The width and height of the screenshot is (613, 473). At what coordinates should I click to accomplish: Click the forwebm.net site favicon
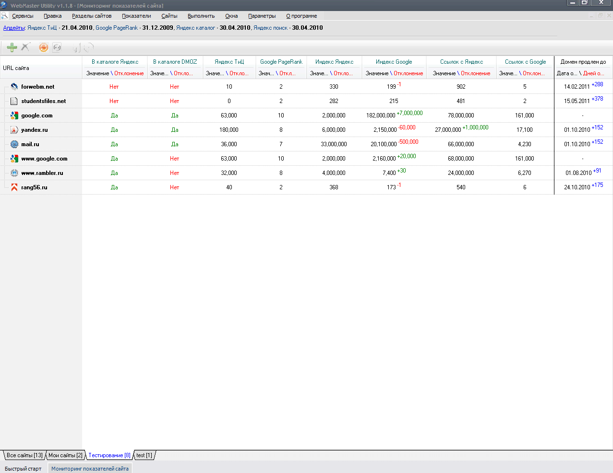pyautogui.click(x=14, y=87)
